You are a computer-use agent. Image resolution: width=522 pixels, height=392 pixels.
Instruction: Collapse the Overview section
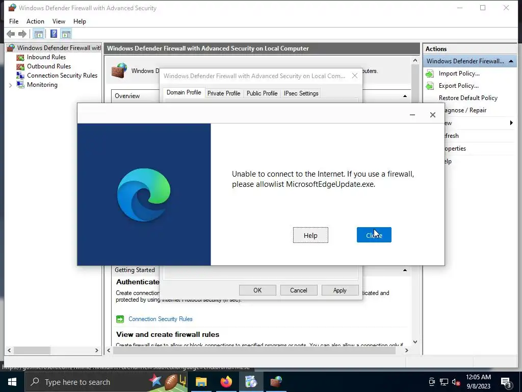pyautogui.click(x=405, y=96)
